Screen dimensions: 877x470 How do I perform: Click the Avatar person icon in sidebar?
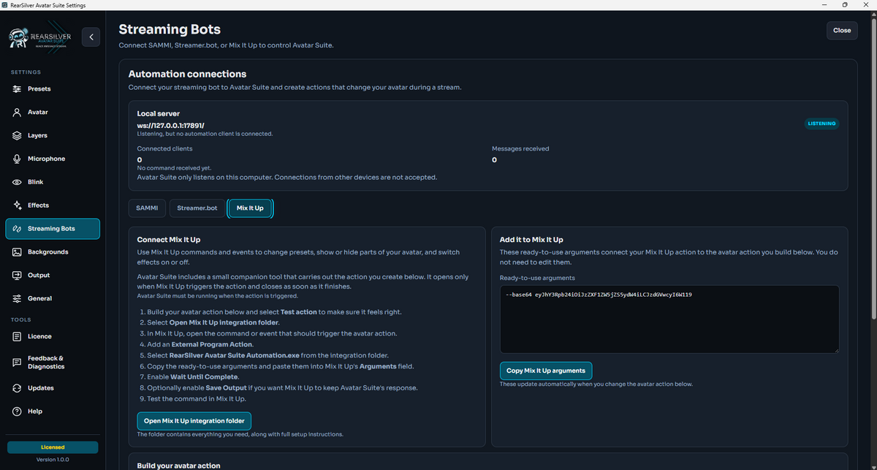point(17,113)
